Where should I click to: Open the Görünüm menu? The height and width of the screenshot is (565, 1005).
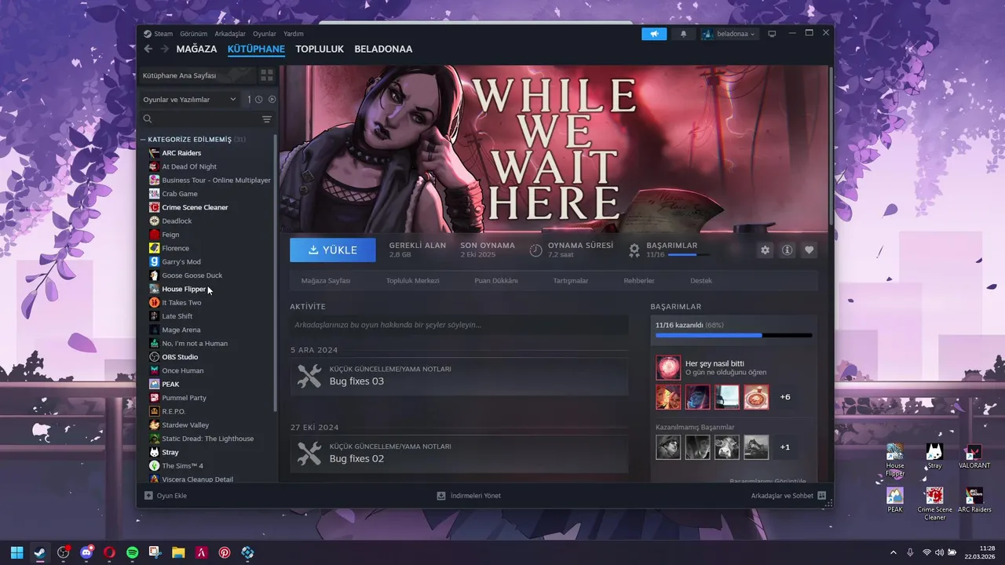pyautogui.click(x=193, y=34)
